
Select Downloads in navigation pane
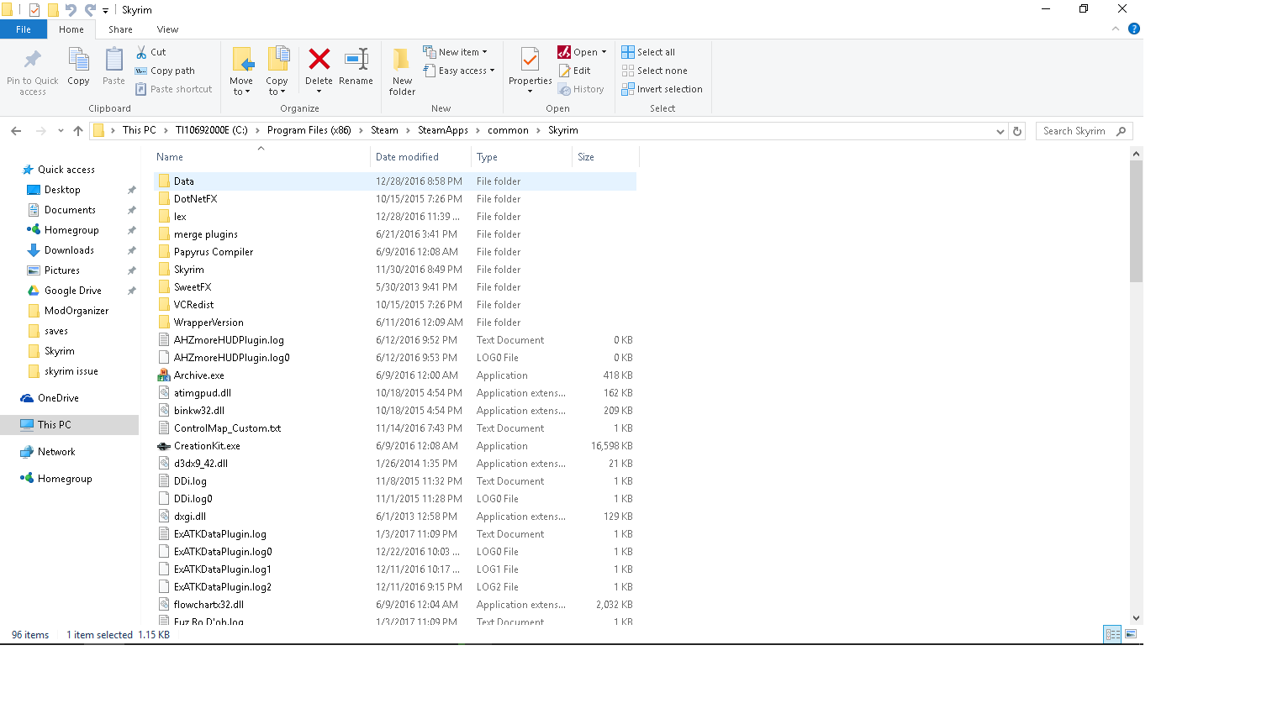[69, 250]
